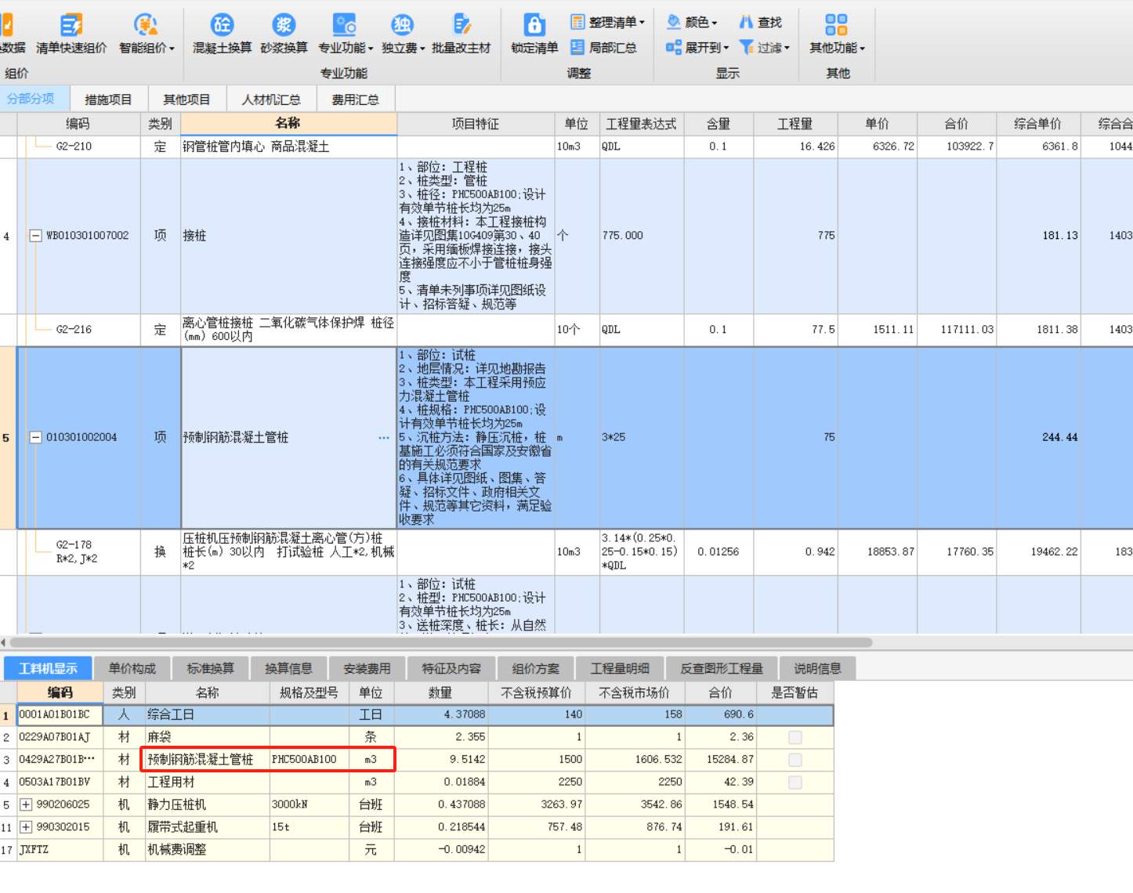Image resolution: width=1133 pixels, height=893 pixels.
Task: Open 标准换算 bottom tab
Action: coord(210,668)
